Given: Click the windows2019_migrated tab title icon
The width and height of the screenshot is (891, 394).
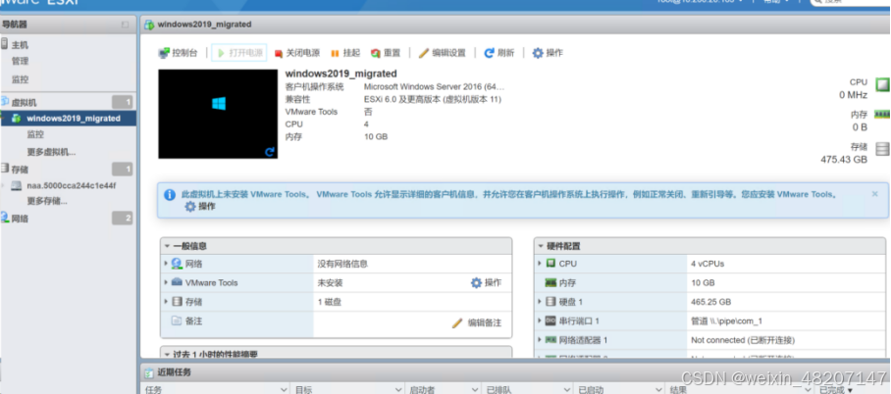Looking at the screenshot, I should tap(149, 25).
